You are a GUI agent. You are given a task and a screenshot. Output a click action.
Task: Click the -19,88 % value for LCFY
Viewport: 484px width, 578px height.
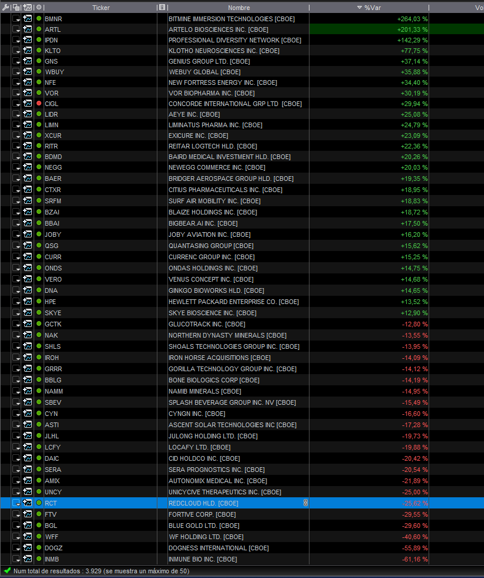point(414,447)
